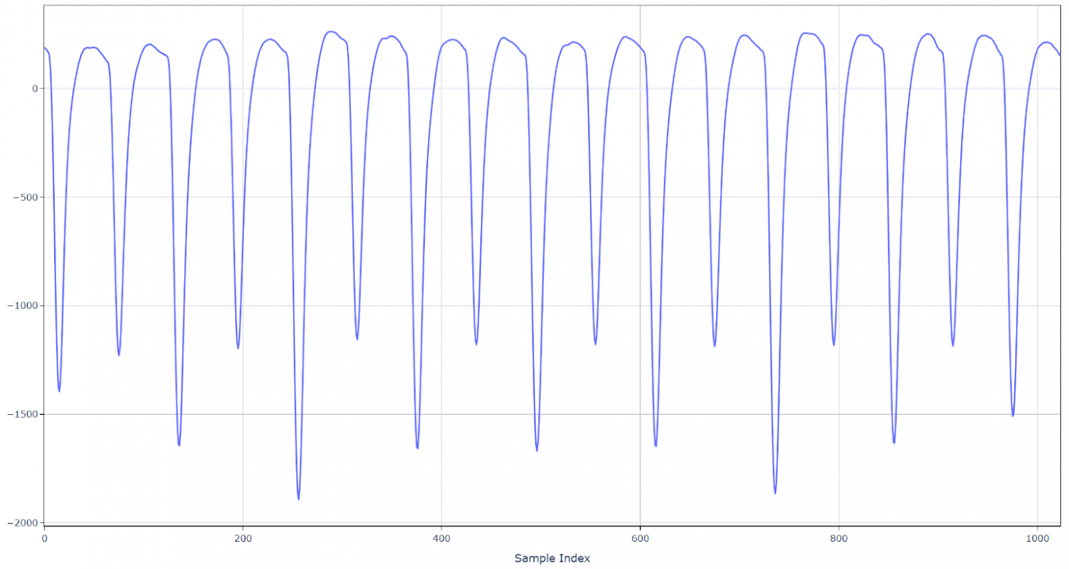Pick the first trough near sample 15
This screenshot has height=569, width=1069.
pyautogui.click(x=59, y=391)
